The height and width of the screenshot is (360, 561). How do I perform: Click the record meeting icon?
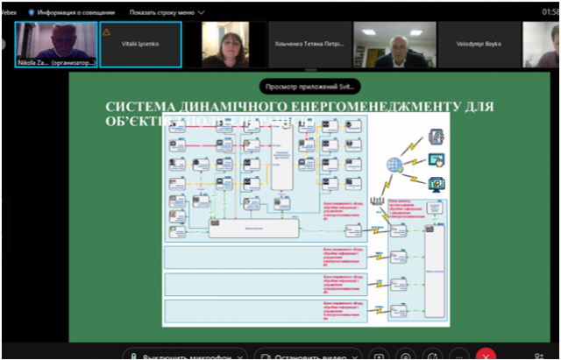tap(405, 356)
